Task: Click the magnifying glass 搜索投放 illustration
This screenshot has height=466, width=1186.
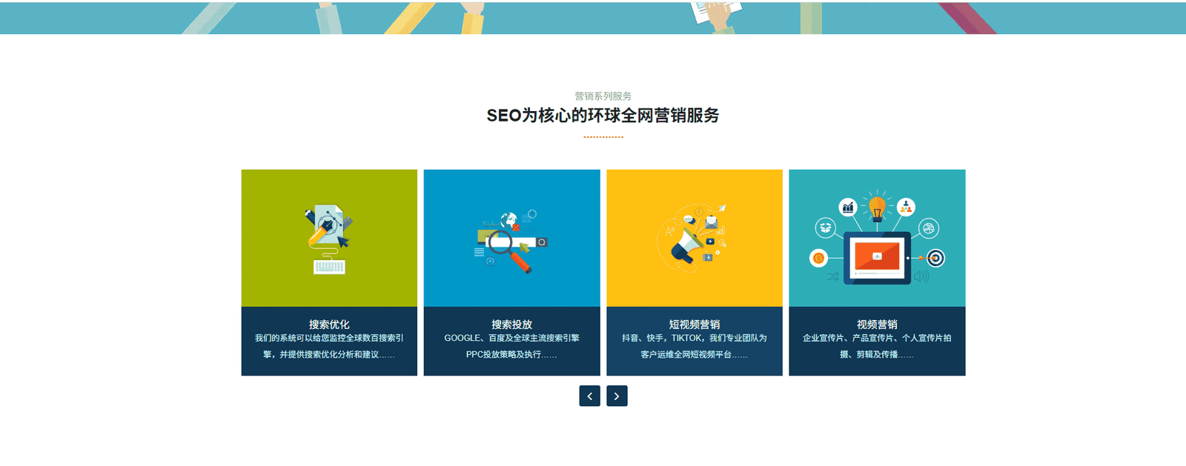Action: 511,239
